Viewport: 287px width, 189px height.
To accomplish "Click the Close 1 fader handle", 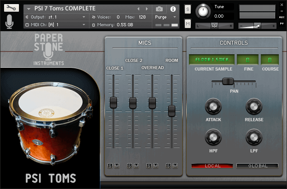I will click(113, 103).
